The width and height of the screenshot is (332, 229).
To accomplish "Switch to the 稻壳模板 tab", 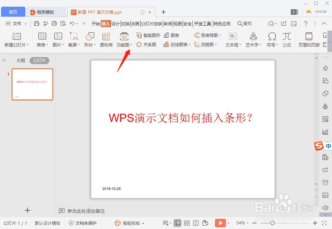I will pos(45,12).
